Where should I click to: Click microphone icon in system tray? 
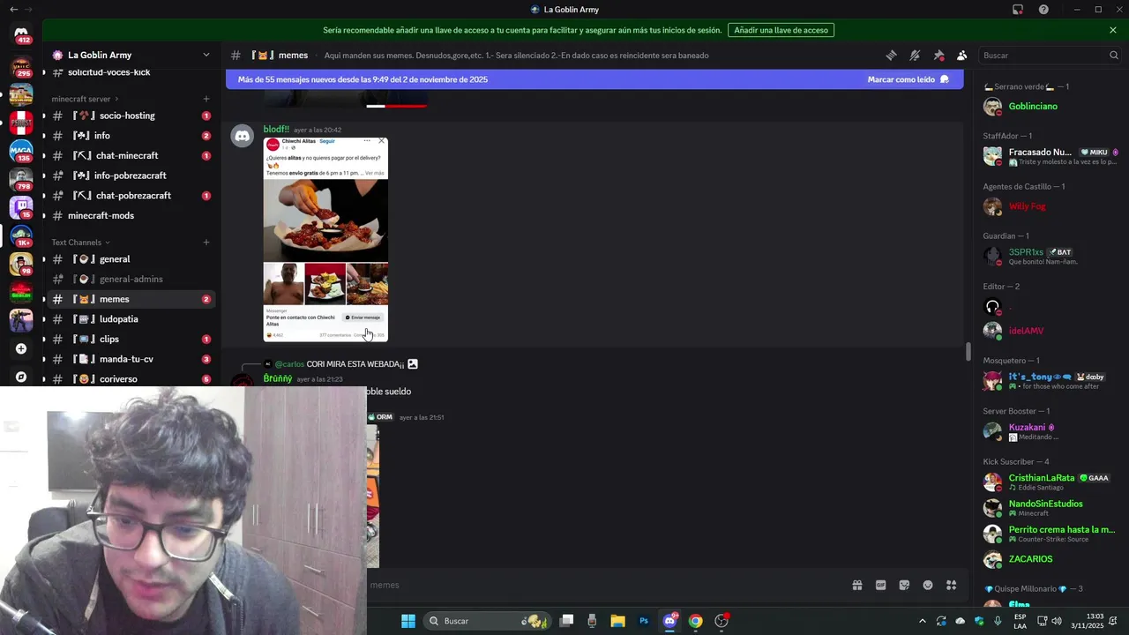pos(998,621)
